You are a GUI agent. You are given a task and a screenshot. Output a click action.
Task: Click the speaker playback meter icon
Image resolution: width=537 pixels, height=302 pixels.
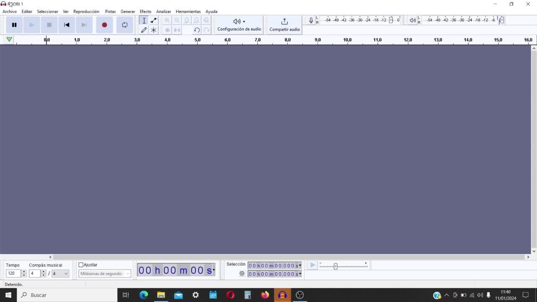pyautogui.click(x=413, y=20)
